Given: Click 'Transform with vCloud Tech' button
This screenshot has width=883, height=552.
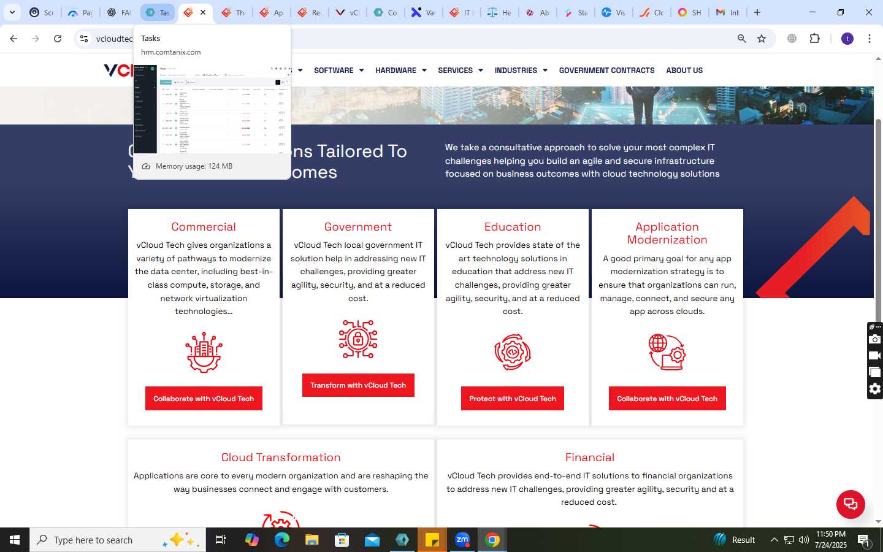Looking at the screenshot, I should tap(358, 385).
